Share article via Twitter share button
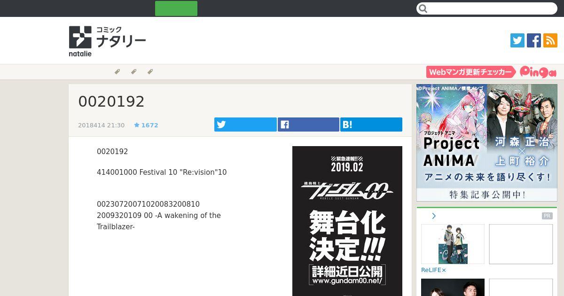The height and width of the screenshot is (296, 564). [245, 125]
